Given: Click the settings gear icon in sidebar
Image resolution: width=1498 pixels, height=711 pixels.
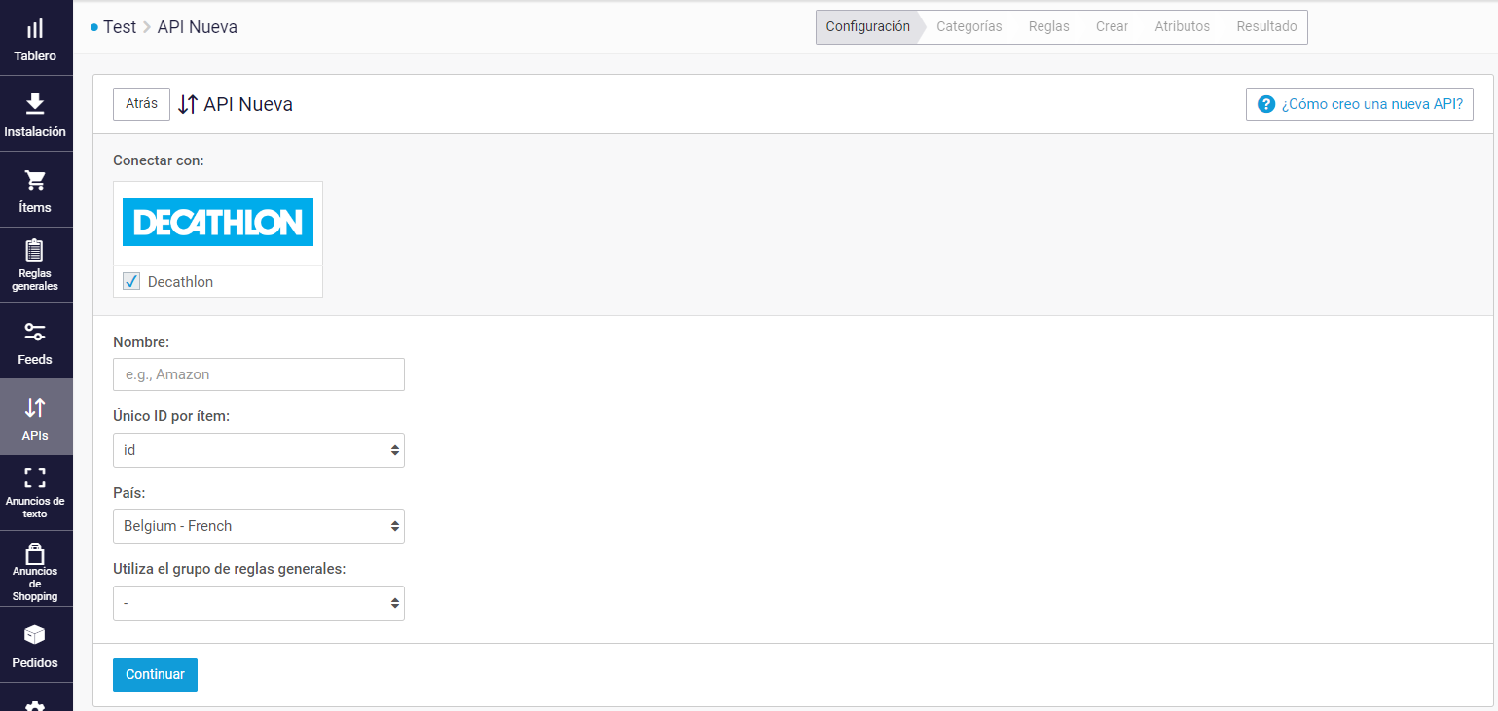Looking at the screenshot, I should 35,705.
